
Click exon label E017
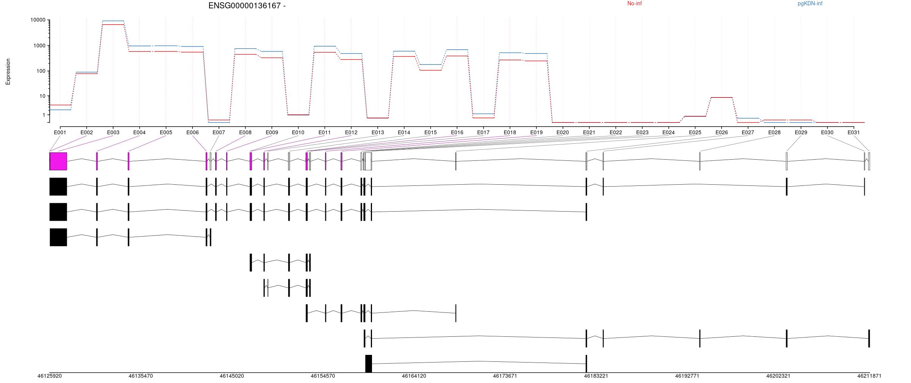[483, 132]
